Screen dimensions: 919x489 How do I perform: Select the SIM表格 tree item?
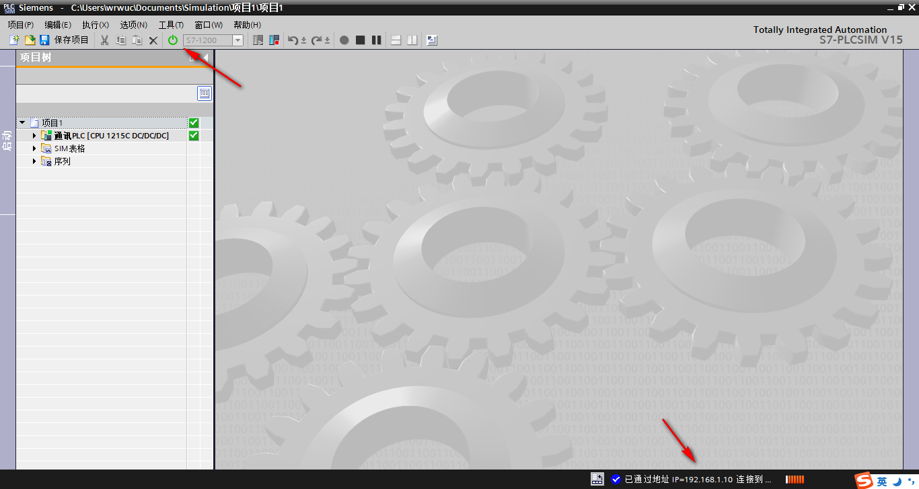[70, 148]
